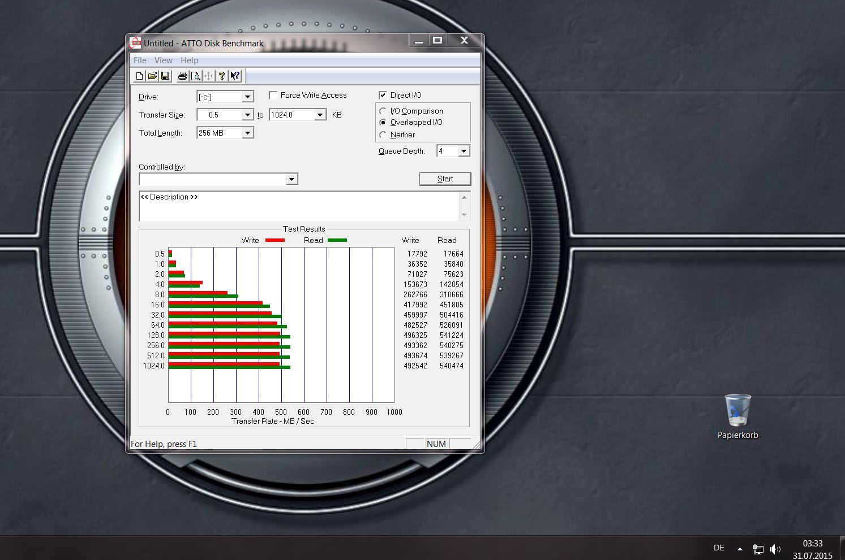Image resolution: width=845 pixels, height=560 pixels.
Task: Click the green Read legend swatch
Action: [x=337, y=240]
